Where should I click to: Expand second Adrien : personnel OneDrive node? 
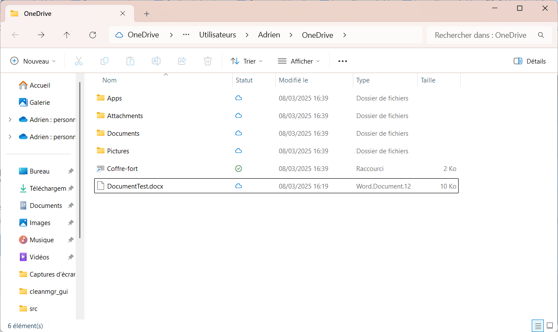point(10,137)
